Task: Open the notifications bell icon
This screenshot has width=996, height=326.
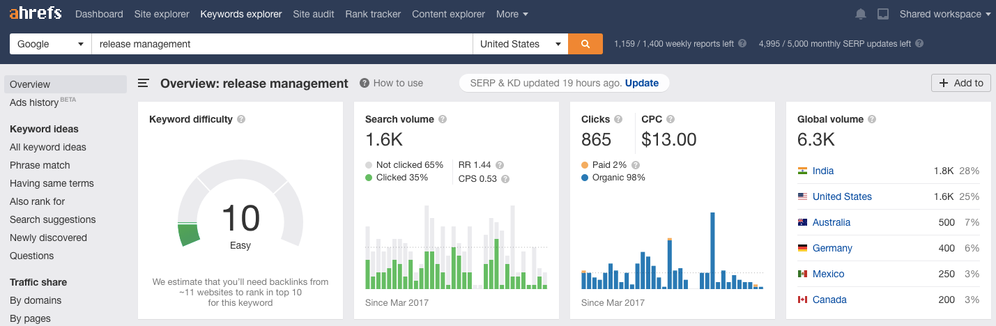Action: (861, 14)
